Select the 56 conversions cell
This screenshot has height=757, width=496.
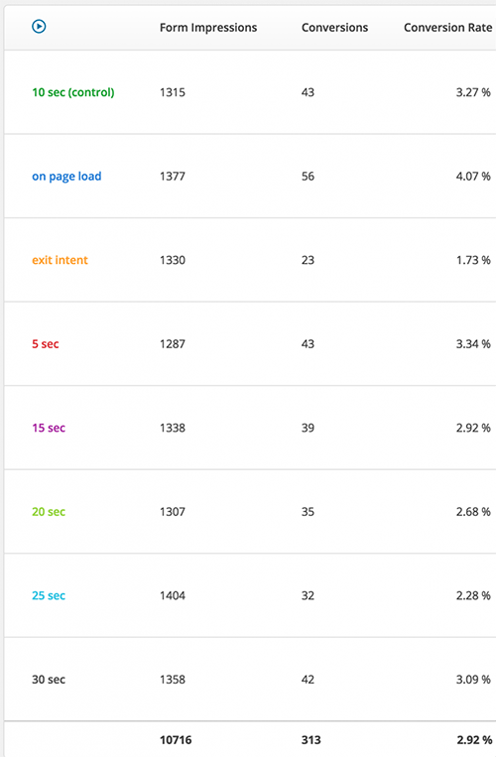point(308,177)
